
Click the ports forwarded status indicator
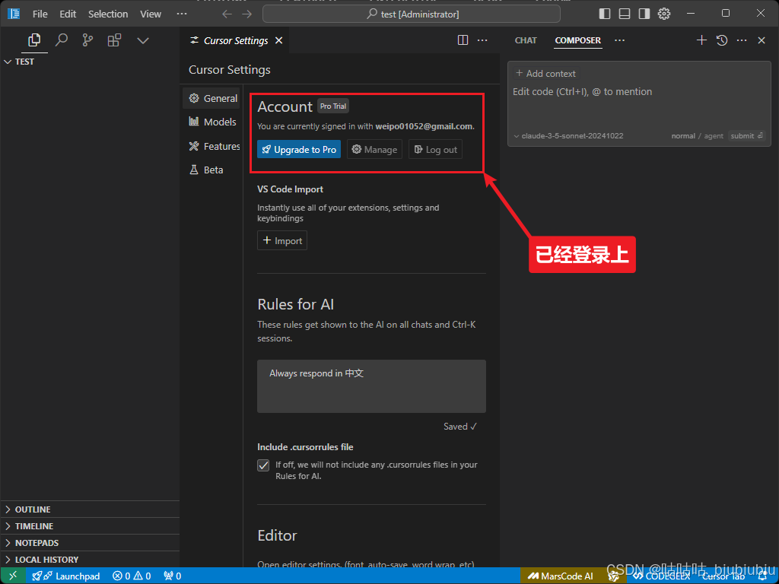pos(173,576)
